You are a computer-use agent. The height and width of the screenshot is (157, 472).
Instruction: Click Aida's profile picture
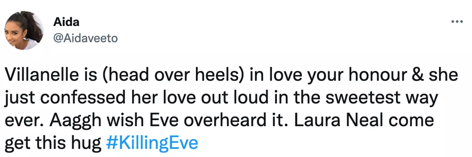click(24, 30)
